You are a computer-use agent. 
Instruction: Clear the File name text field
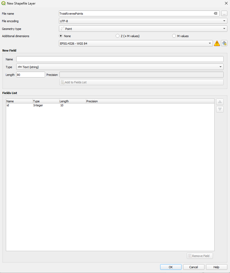click(x=216, y=13)
